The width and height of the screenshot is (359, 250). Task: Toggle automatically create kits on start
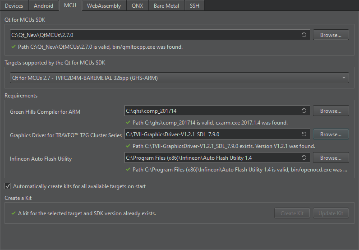point(8,186)
